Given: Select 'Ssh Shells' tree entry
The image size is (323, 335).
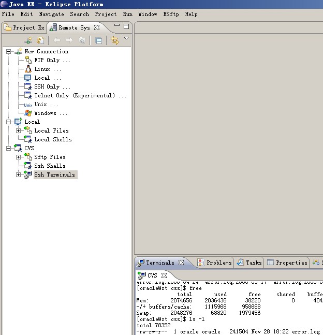Looking at the screenshot, I should point(50,166).
